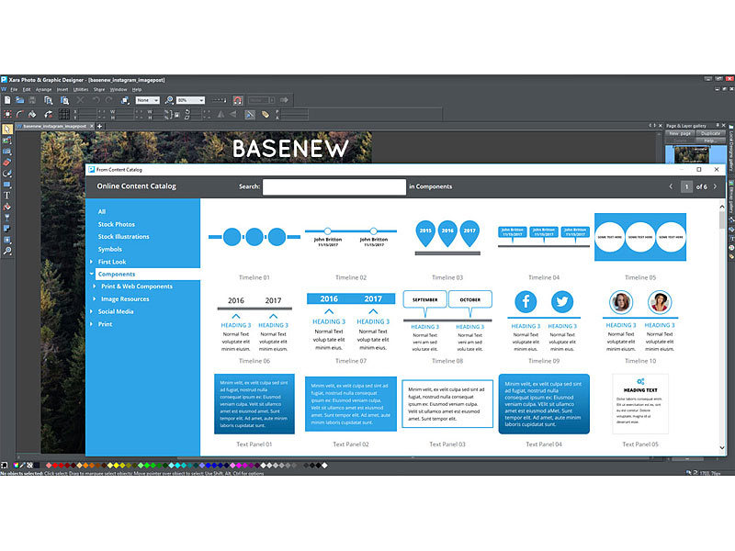Screen dimensions: 735x551
Task: Click the flip horizontal icon in infobar
Action: click(220, 114)
